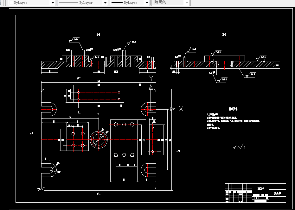This screenshot has height=210, width=295.
Task: Select the Y axis label
Action: (151, 78)
